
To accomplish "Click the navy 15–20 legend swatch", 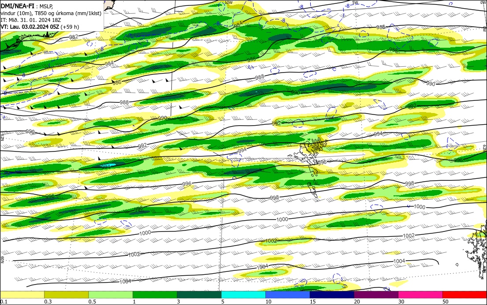I will click(x=332, y=295).
